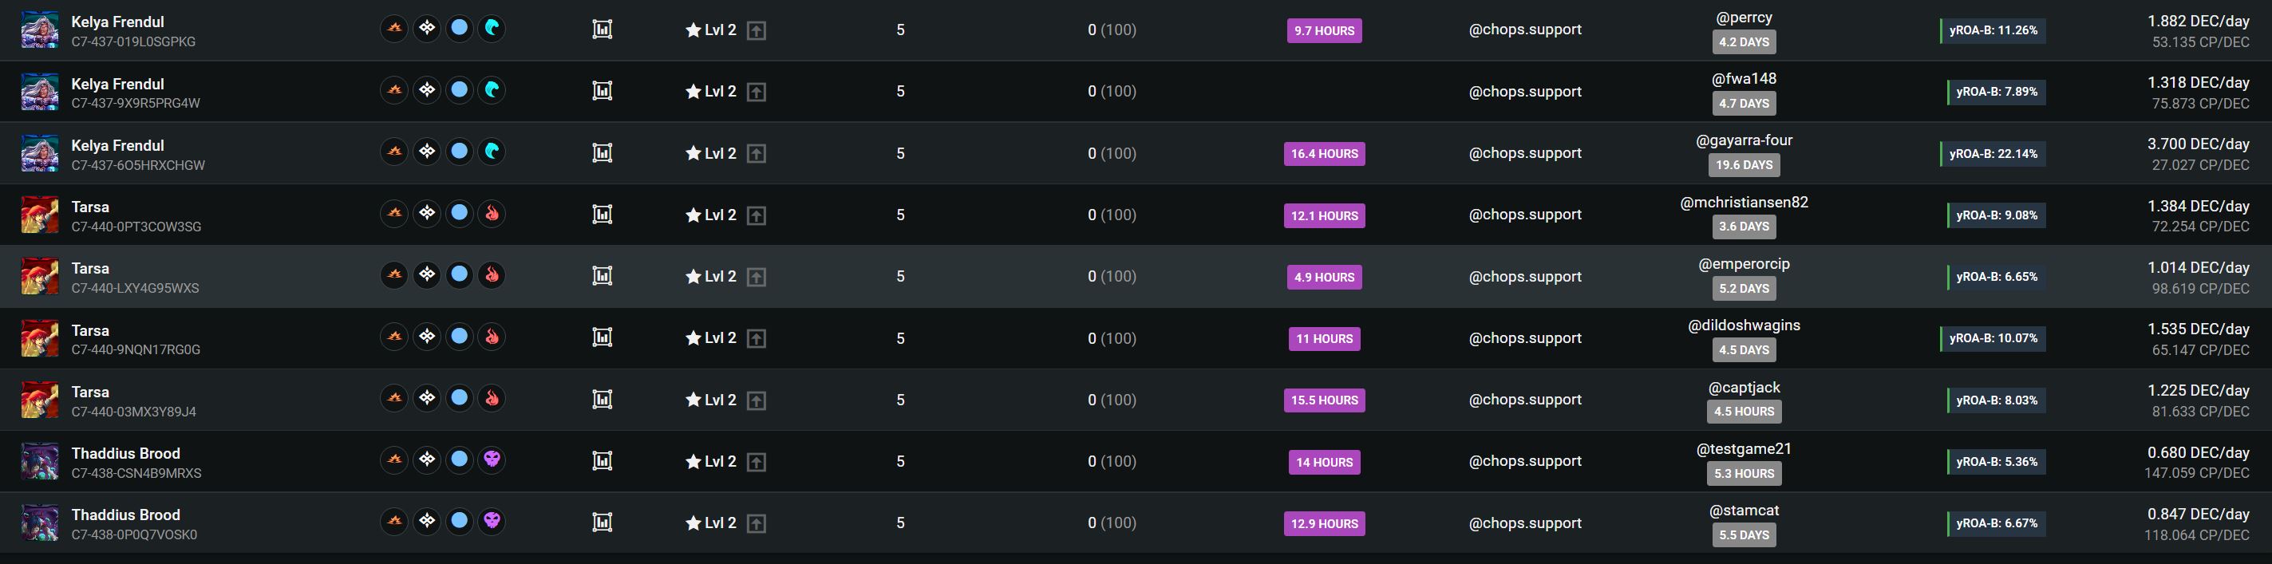Click death skull element icon in @testgame21's row
The height and width of the screenshot is (564, 2272).
pyautogui.click(x=492, y=459)
